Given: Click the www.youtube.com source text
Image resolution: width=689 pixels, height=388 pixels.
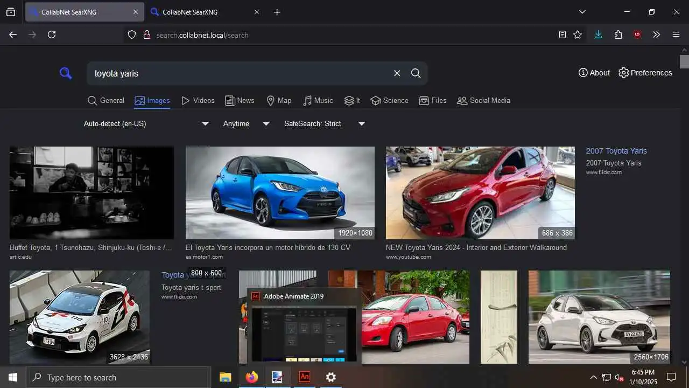Looking at the screenshot, I should click(409, 257).
